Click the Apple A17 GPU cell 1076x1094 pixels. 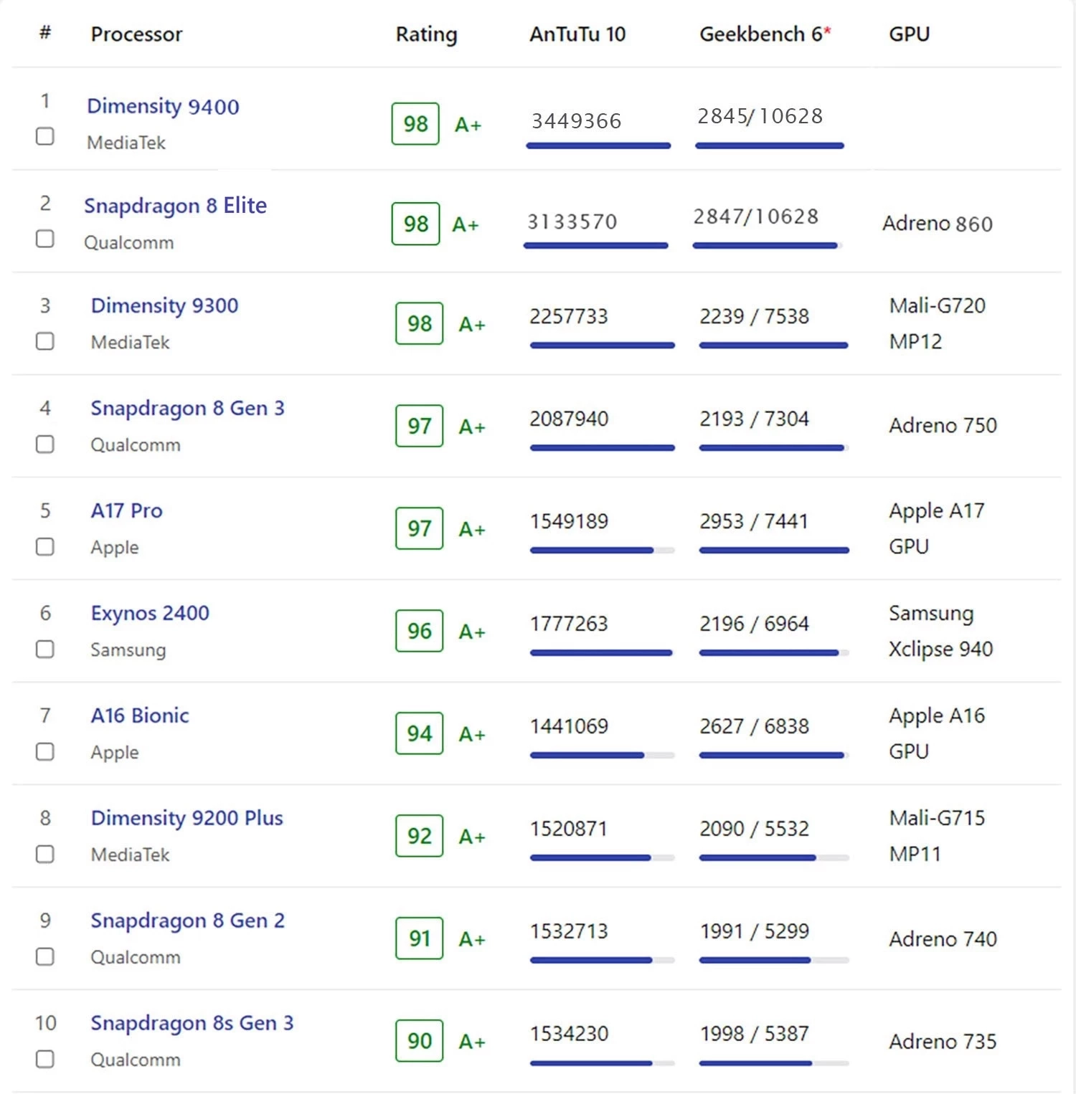pos(936,528)
